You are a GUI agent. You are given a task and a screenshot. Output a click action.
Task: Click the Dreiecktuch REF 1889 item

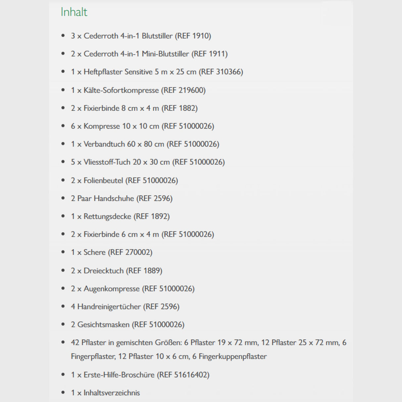(x=117, y=271)
